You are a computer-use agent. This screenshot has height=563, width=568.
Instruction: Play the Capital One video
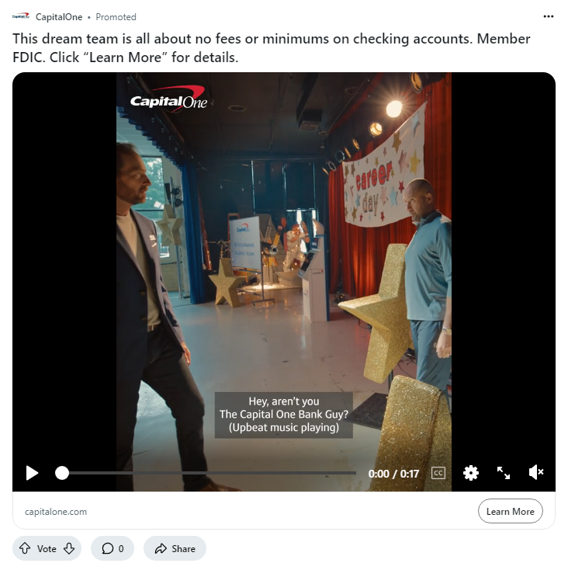click(32, 473)
